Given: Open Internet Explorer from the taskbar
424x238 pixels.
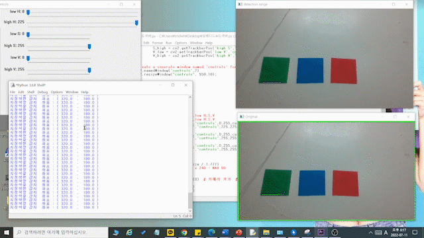Looking at the screenshot, I should coord(130,232).
